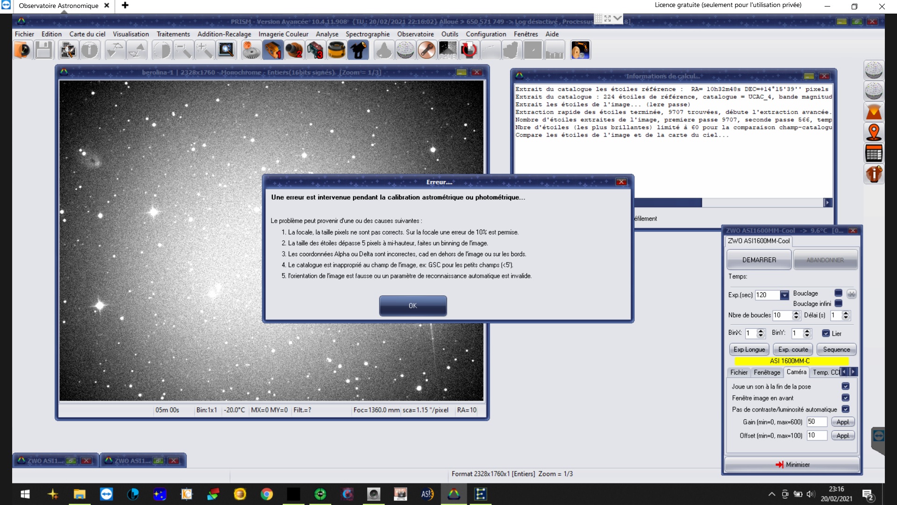Click the DEMARRER button
Image resolution: width=897 pixels, height=505 pixels.
point(759,260)
